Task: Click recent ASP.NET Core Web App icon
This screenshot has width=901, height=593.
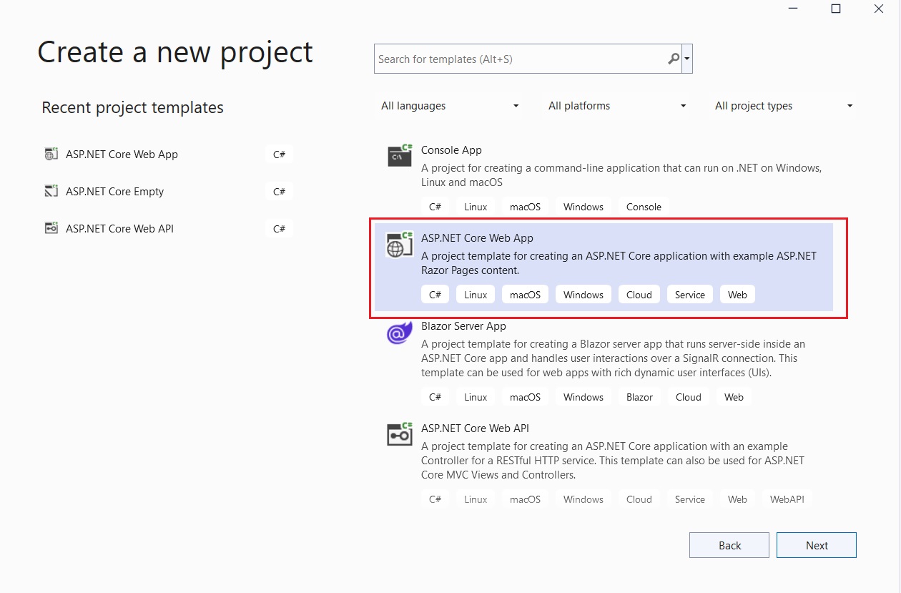Action: pyautogui.click(x=51, y=154)
